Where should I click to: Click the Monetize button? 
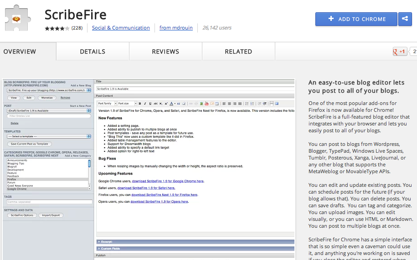(x=47, y=98)
